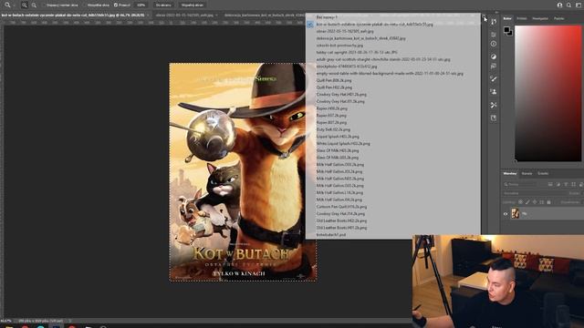Open the Warstwy layers tab
This screenshot has width=584, height=328.
click(x=510, y=173)
